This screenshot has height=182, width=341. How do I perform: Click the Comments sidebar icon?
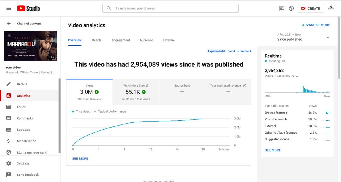point(9,118)
